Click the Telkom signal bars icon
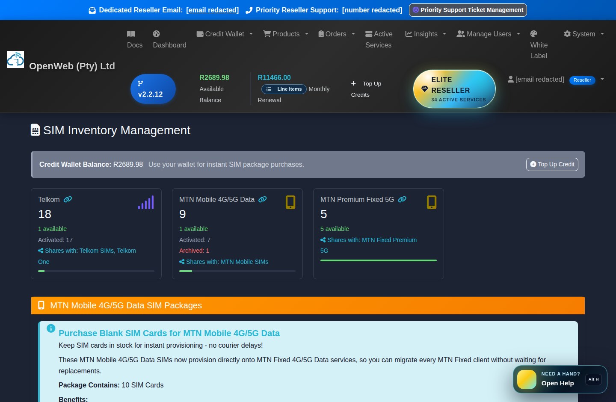Image resolution: width=616 pixels, height=402 pixels. click(146, 202)
